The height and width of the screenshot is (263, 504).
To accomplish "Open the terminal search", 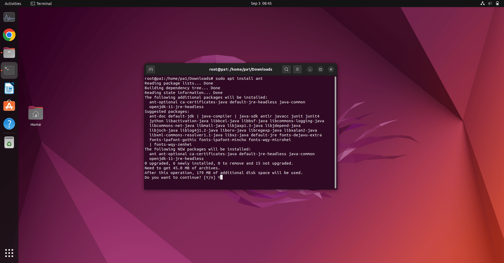I will click(x=286, y=69).
